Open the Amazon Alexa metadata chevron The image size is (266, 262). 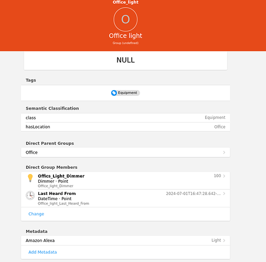[224, 241]
